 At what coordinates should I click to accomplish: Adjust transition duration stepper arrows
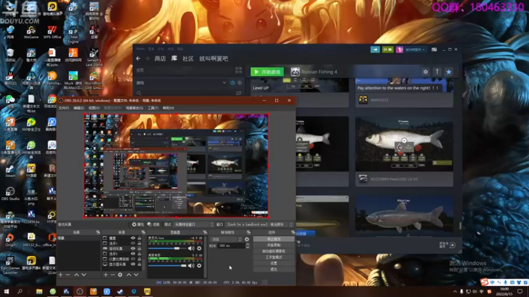tap(247, 246)
